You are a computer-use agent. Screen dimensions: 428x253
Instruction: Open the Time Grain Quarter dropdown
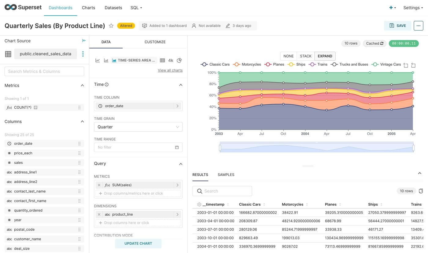tap(138, 127)
